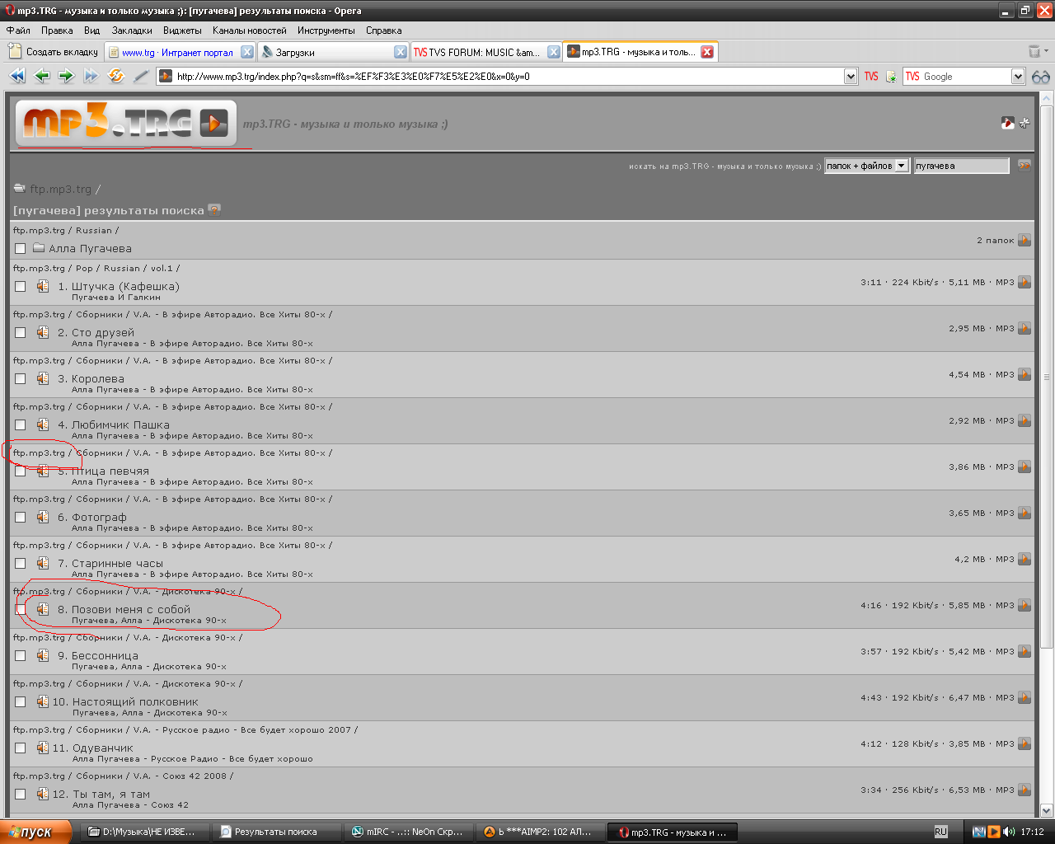
Task: Click the rewind navigation icon in toolbar
Action: pyautogui.click(x=17, y=76)
